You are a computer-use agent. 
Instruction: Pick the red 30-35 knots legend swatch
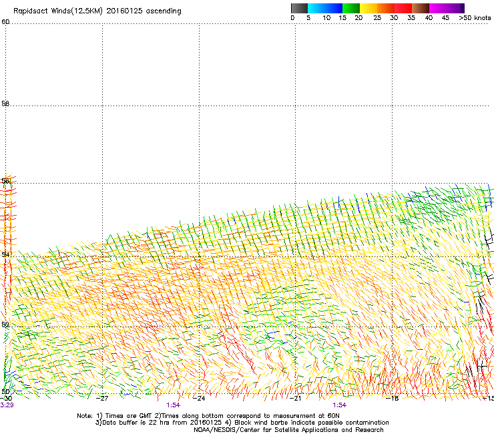(403, 8)
